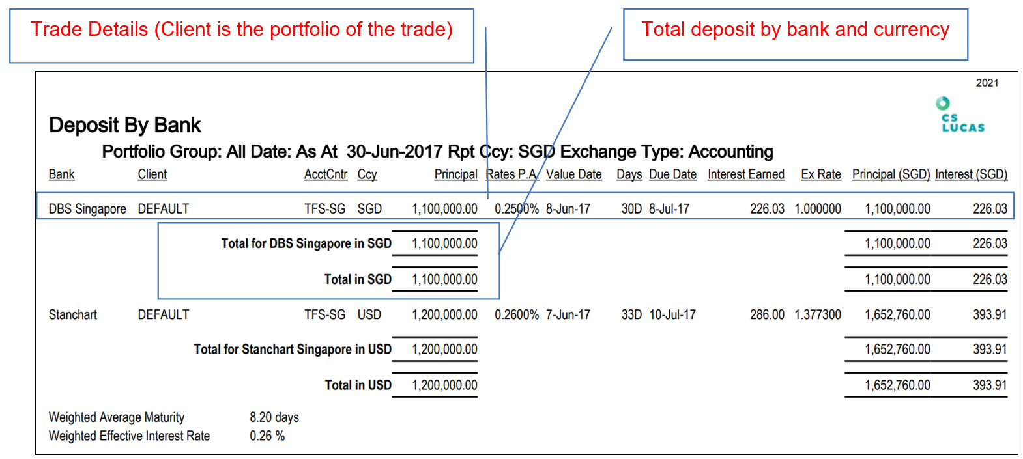Click Total for Stanchart Singapore in USD label
This screenshot has width=1023, height=459.
pyautogui.click(x=293, y=350)
